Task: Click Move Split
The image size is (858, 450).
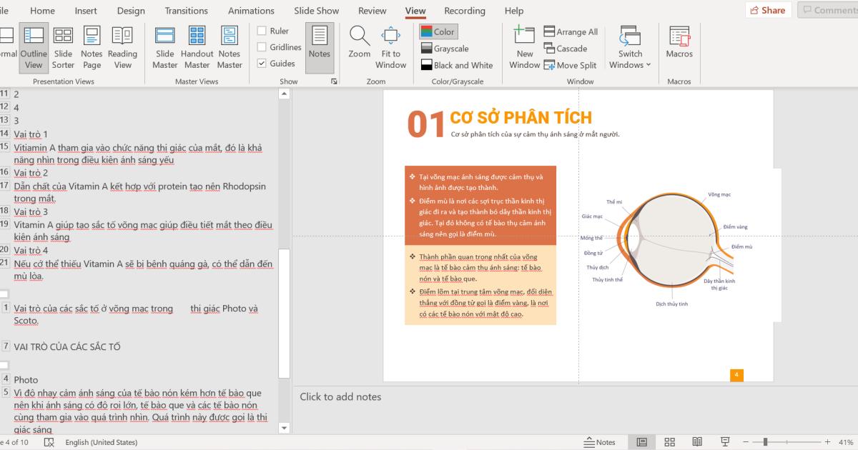Action: click(x=570, y=65)
